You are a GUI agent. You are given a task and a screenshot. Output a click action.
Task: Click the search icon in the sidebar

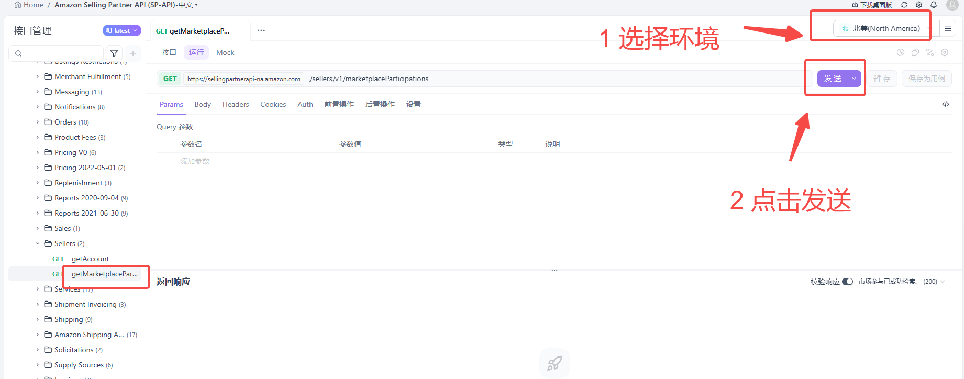(18, 53)
